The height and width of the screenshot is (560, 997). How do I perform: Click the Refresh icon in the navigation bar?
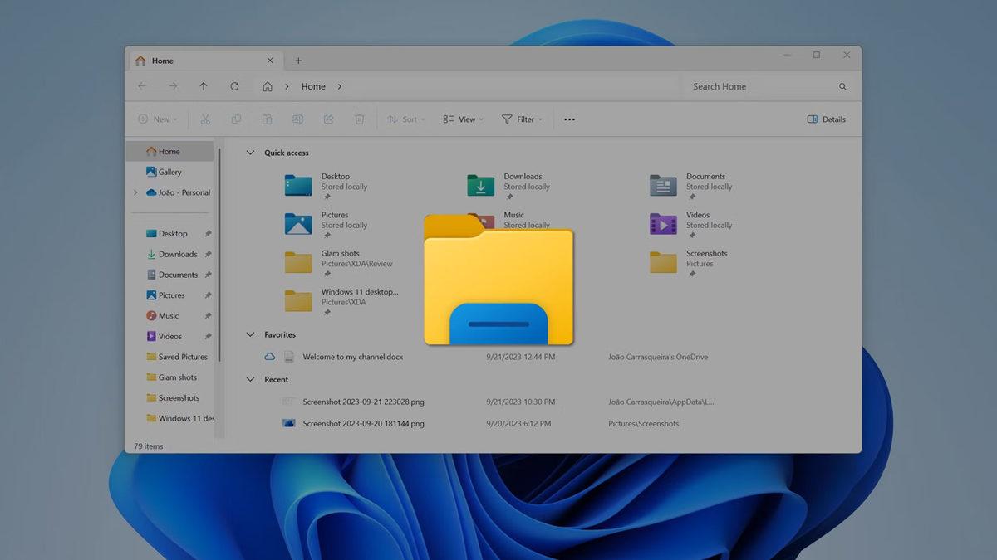coord(234,86)
